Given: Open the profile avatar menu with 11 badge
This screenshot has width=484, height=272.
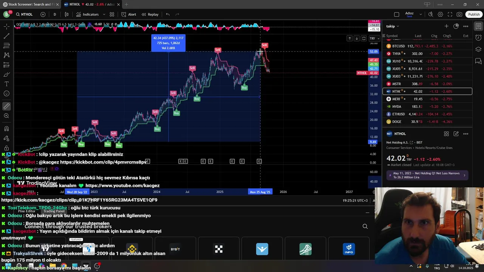Looking at the screenshot, I should pyautogui.click(x=6, y=14).
